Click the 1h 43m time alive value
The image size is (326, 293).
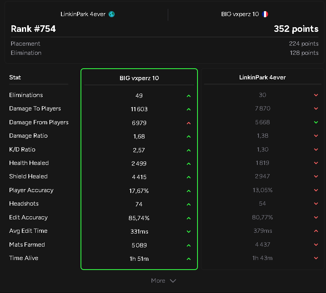262,258
